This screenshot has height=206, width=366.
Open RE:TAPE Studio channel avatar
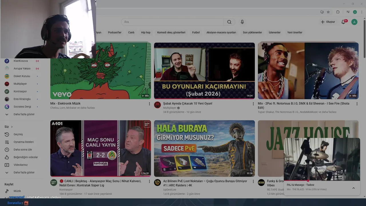(261, 183)
